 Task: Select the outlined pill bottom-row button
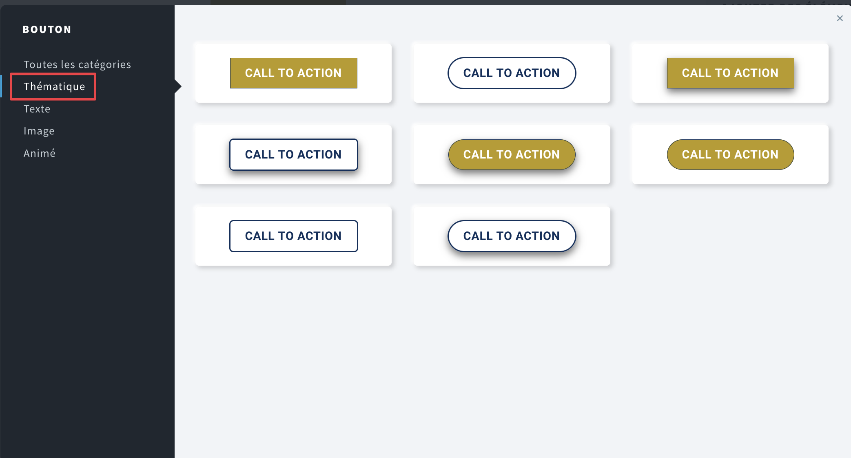[x=512, y=235]
